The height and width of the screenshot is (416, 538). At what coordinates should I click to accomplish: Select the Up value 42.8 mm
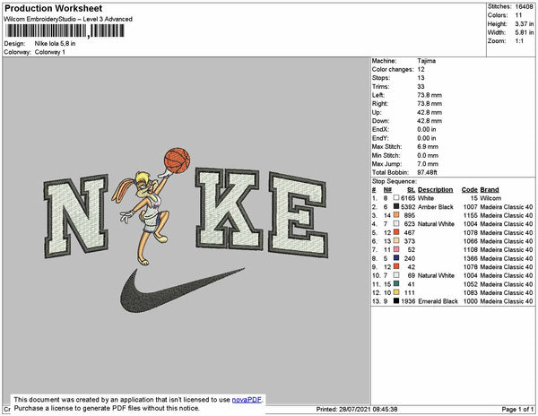pyautogui.click(x=430, y=112)
